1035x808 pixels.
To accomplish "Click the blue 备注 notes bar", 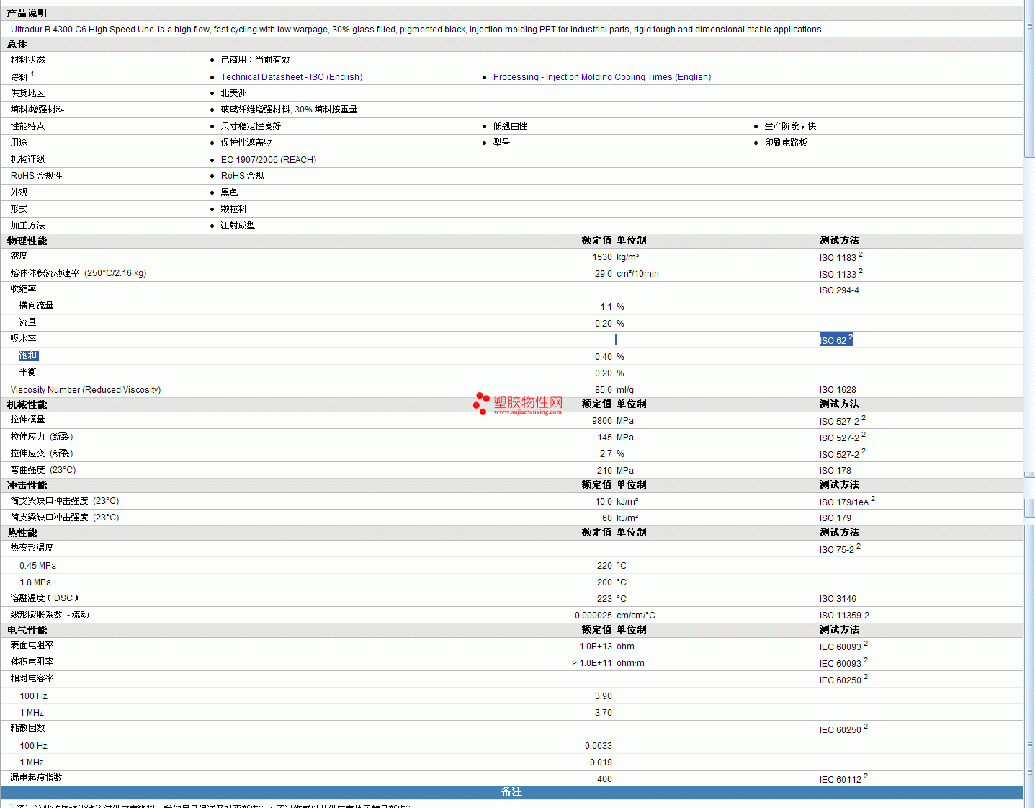I will 512,792.
